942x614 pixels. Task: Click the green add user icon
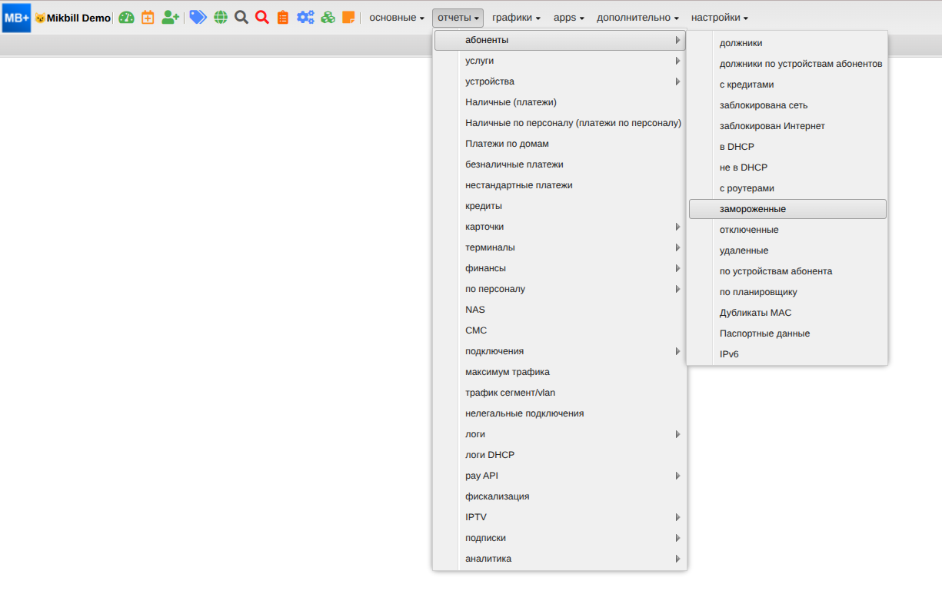coord(171,17)
